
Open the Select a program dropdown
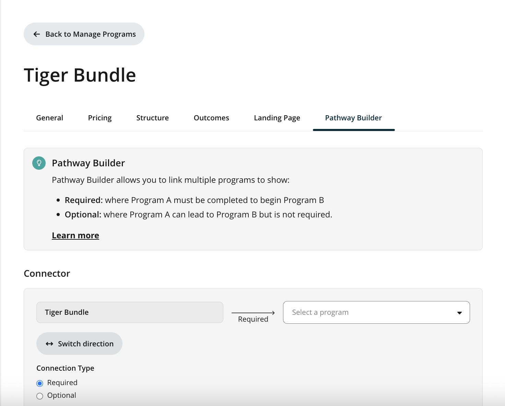pyautogui.click(x=376, y=312)
